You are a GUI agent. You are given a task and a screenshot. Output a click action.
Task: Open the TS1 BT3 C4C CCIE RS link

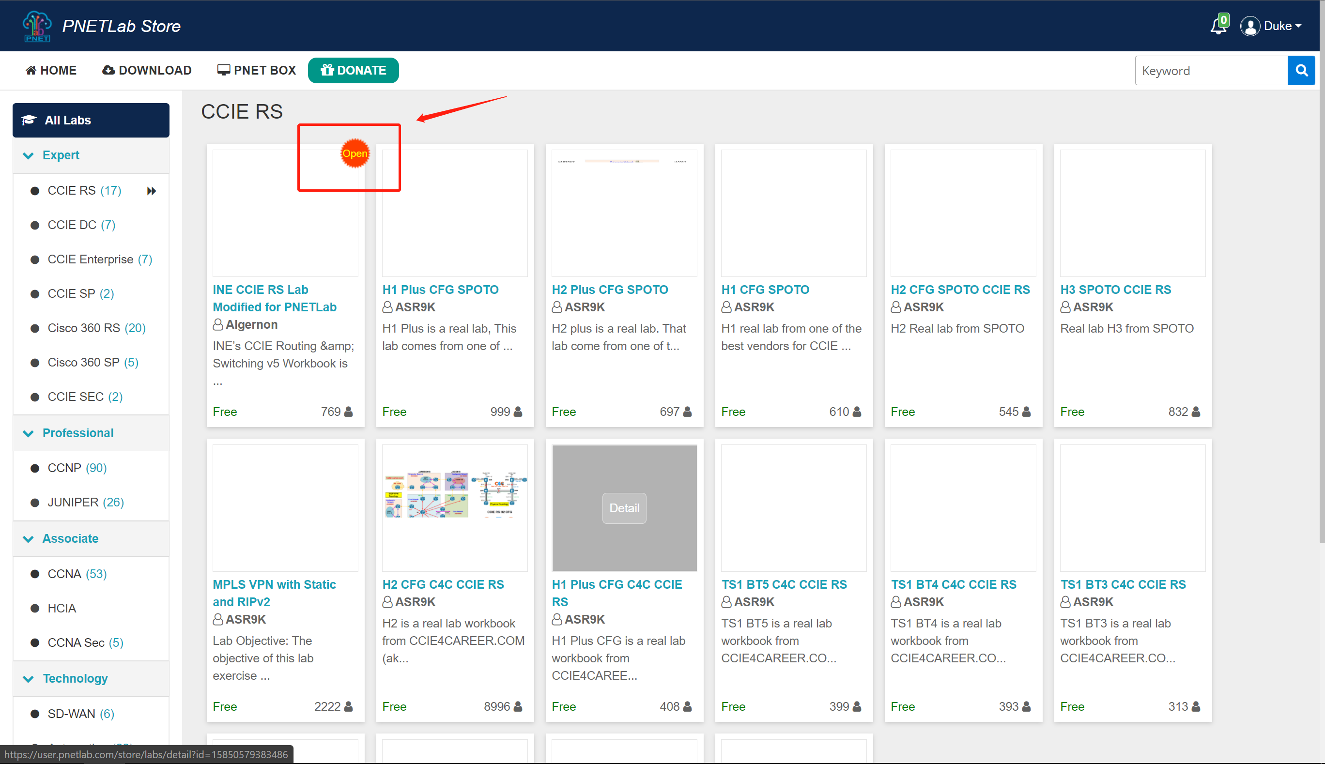[x=1123, y=584]
